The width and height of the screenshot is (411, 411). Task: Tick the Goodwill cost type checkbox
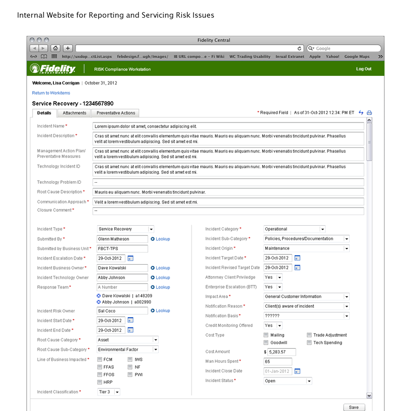click(266, 342)
